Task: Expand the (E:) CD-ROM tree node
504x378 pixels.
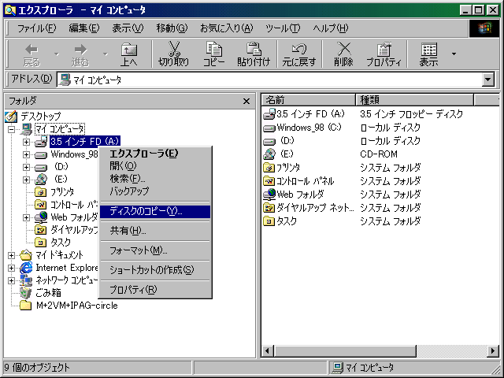Action: point(26,180)
